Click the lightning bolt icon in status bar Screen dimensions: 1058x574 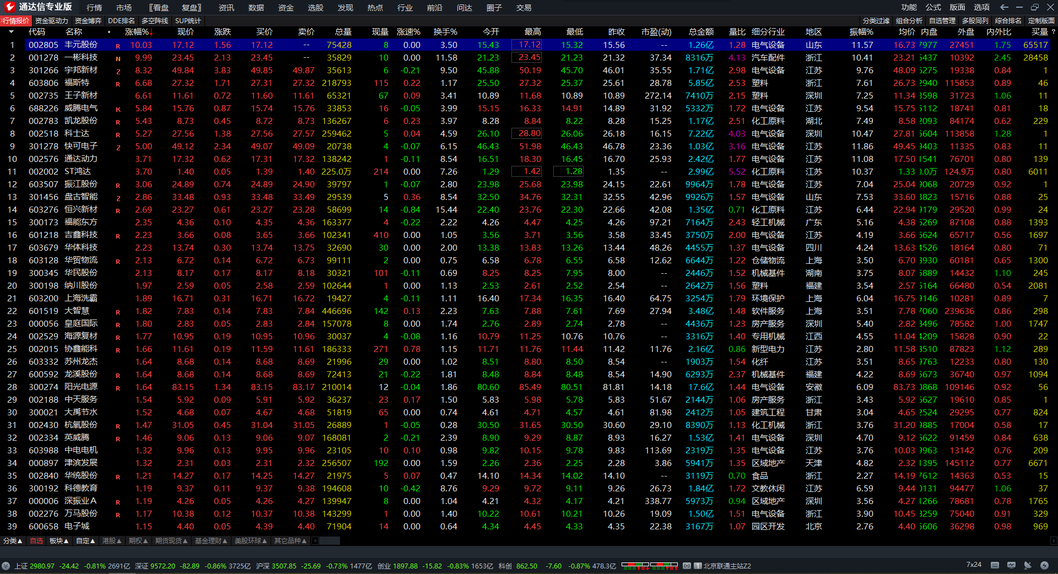pos(1044,565)
